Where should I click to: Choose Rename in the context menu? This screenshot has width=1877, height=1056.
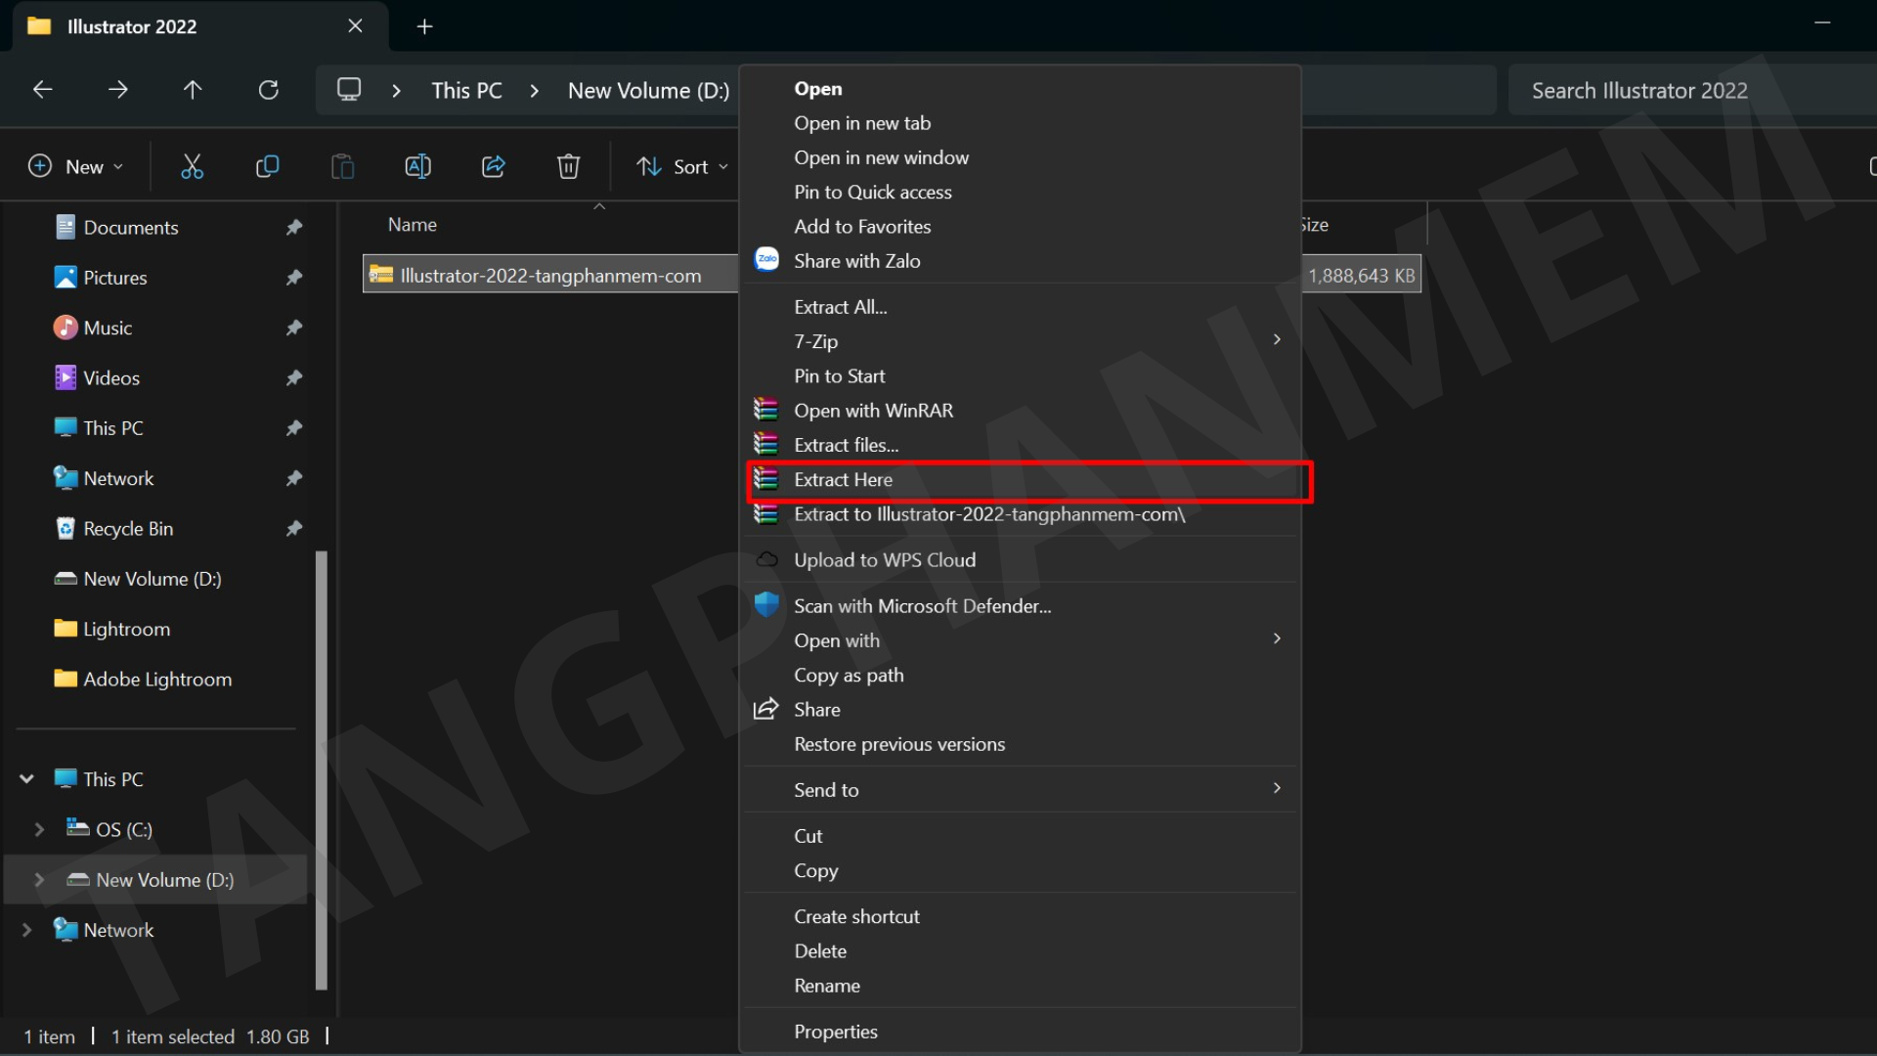click(1021, 986)
